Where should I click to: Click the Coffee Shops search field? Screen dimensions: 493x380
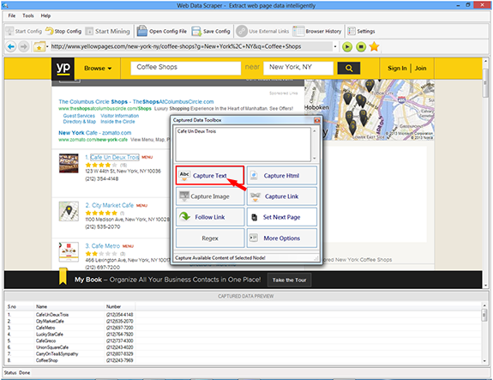(x=185, y=68)
